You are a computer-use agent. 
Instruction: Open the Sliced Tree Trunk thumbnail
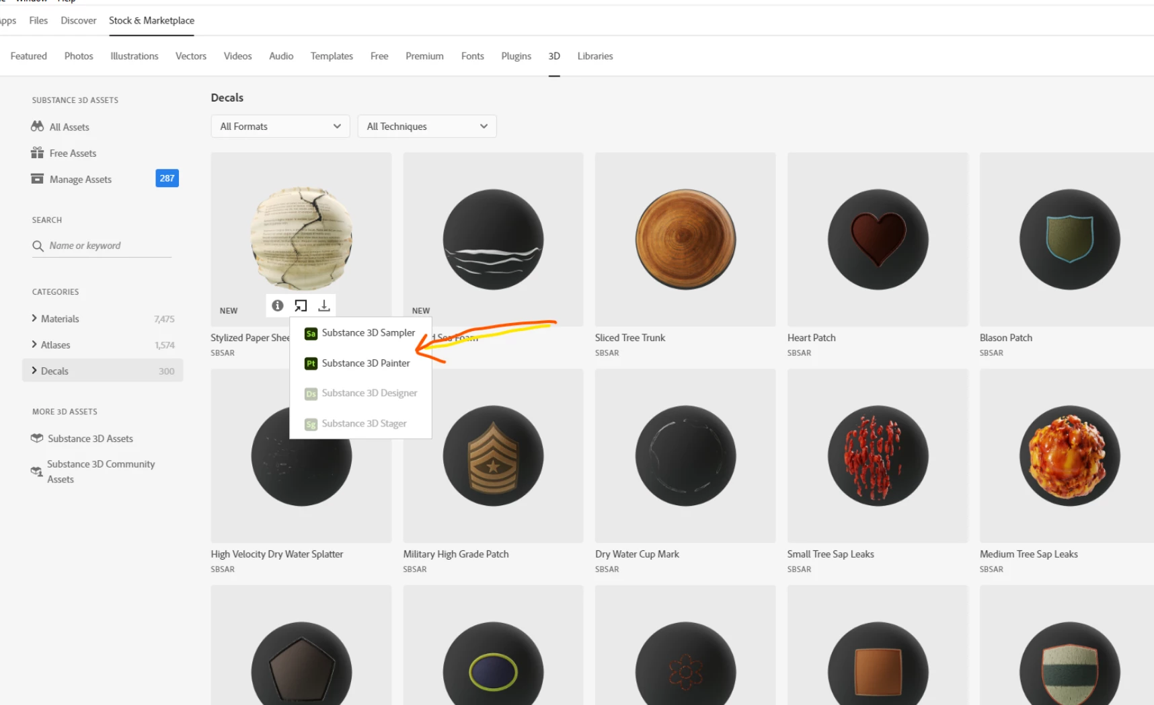[x=685, y=239]
